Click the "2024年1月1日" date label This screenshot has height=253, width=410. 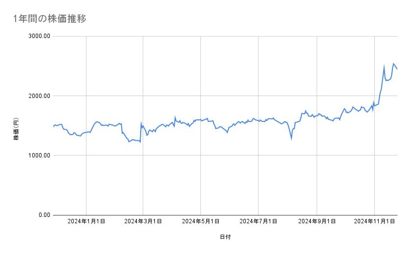86,222
